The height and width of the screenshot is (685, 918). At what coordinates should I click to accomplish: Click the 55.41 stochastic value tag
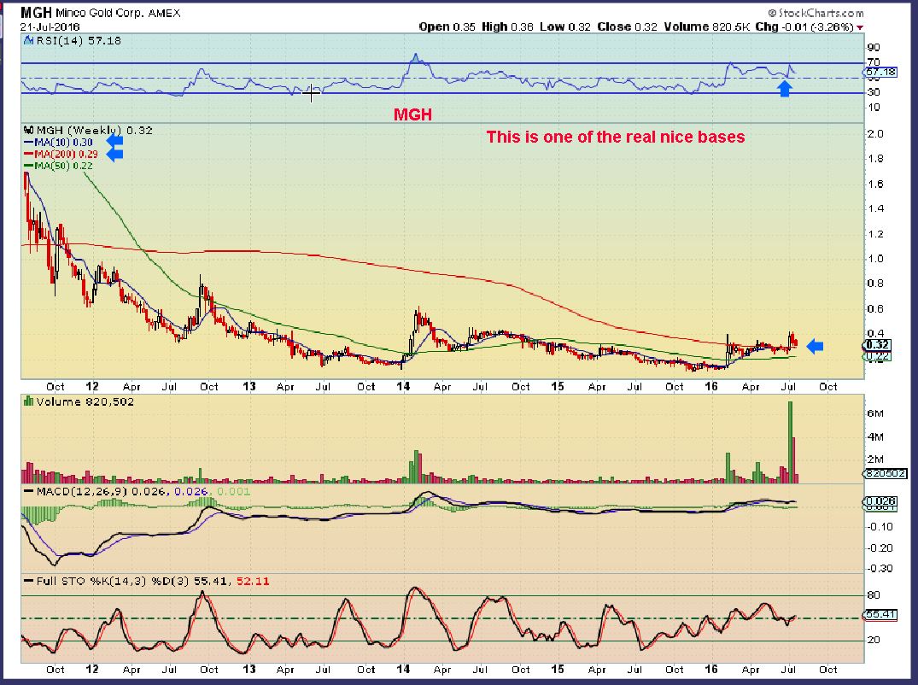pos(880,614)
